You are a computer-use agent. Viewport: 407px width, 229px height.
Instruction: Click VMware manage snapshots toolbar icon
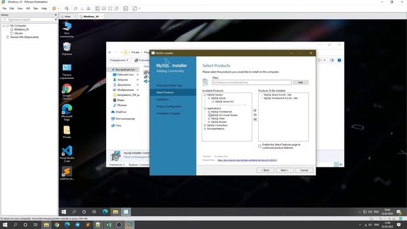pyautogui.click(x=88, y=8)
